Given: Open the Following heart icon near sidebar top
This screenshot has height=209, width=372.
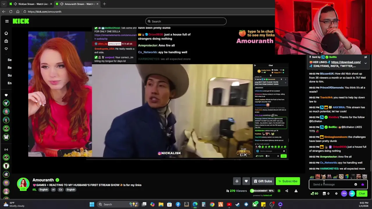Looking at the screenshot, I should point(6,49).
